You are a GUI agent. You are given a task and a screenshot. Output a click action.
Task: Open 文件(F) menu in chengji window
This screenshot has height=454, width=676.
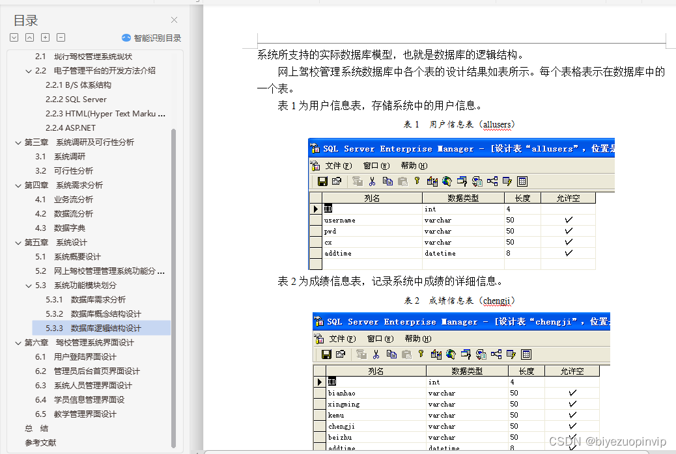[343, 339]
